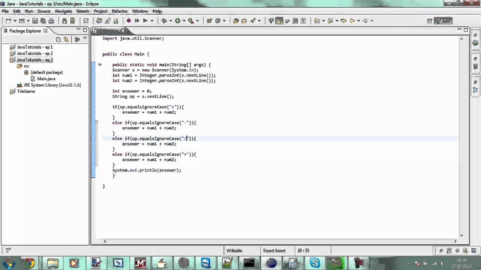Maximize the editor area
481x270 pixels.
pyautogui.click(x=466, y=30)
